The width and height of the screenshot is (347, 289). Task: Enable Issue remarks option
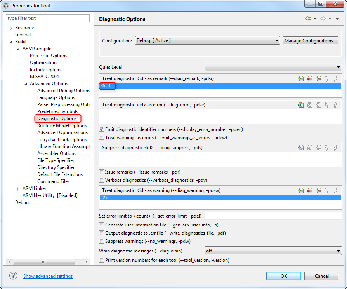(x=101, y=172)
